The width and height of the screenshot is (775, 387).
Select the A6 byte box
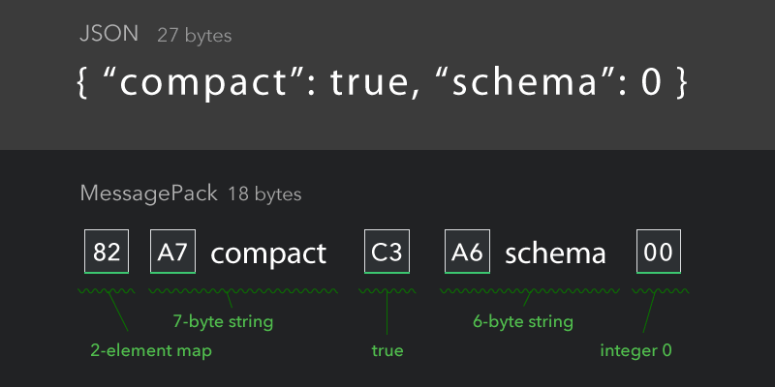point(468,253)
